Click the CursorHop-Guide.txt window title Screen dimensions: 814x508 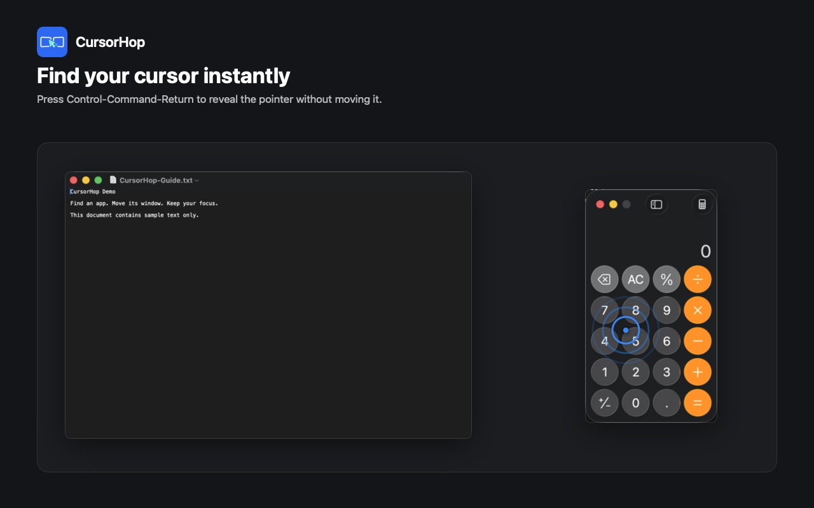click(156, 180)
